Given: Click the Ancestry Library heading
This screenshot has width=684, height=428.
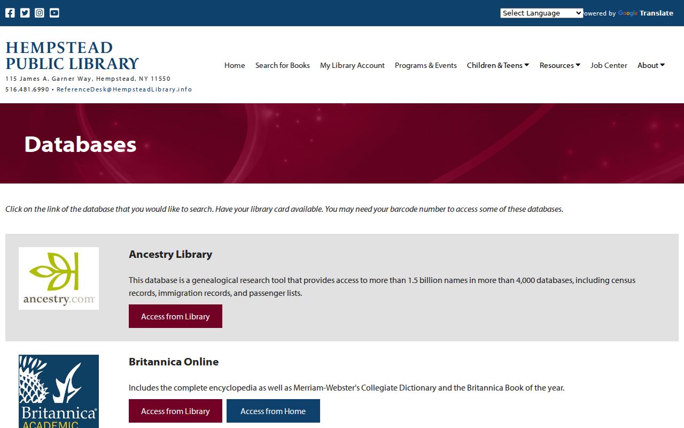Looking at the screenshot, I should pyautogui.click(x=170, y=255).
